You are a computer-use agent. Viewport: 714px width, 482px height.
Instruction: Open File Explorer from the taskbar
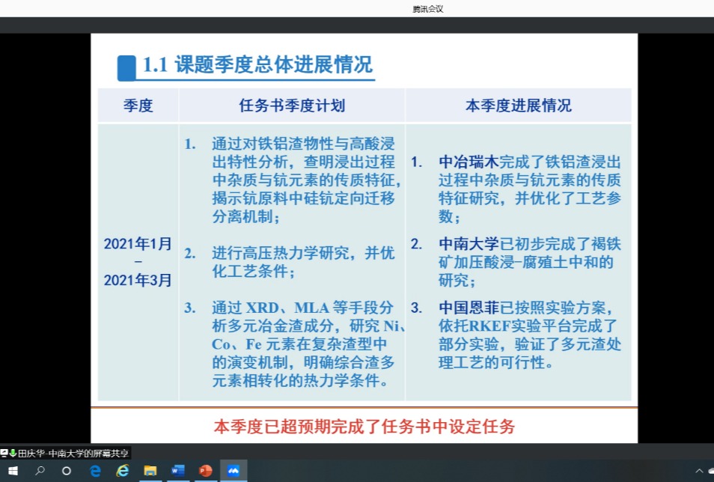point(150,471)
